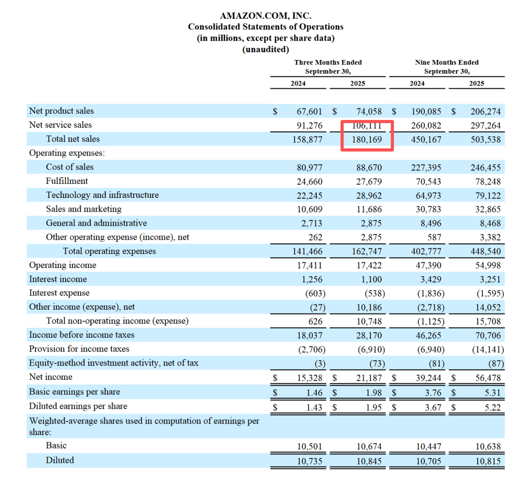Click the 162,747 total operating expenses value
Viewport: 519px width, 497px height.
[x=368, y=252]
